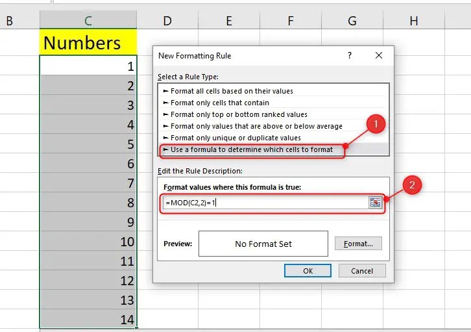Click the cell containing 3

point(88,105)
